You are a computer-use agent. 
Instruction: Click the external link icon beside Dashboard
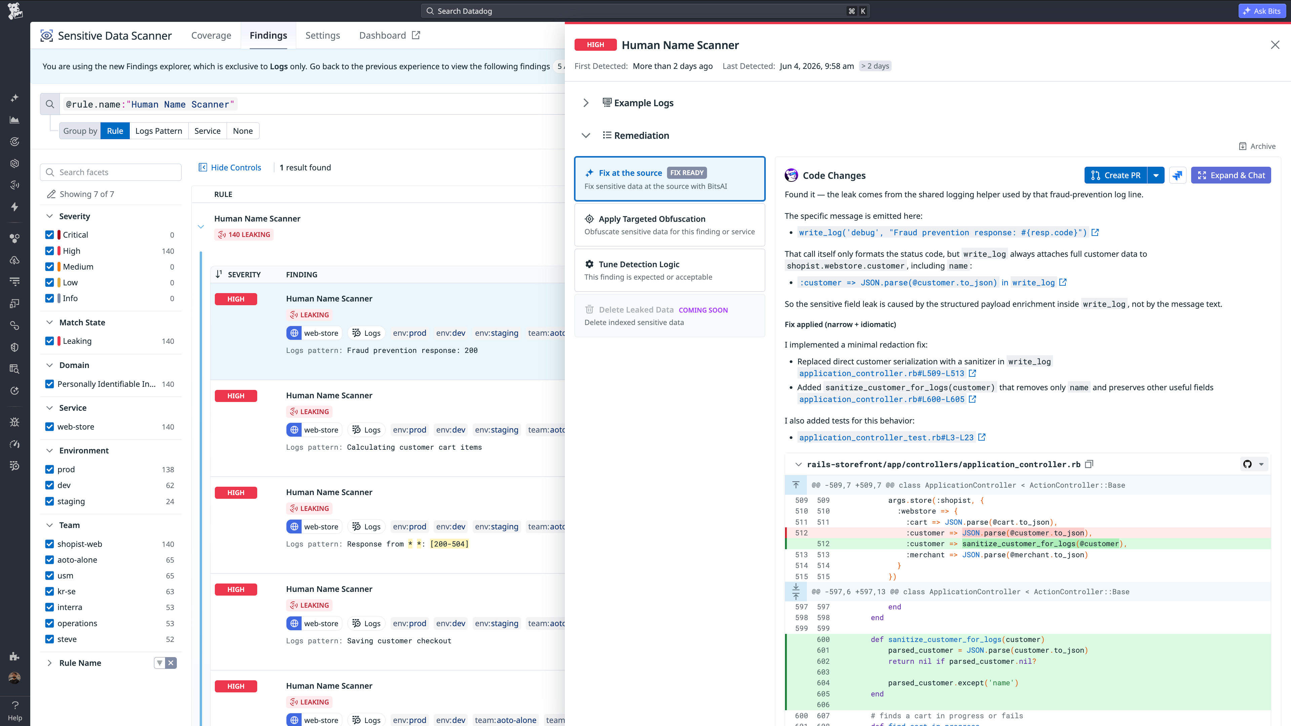pyautogui.click(x=416, y=35)
